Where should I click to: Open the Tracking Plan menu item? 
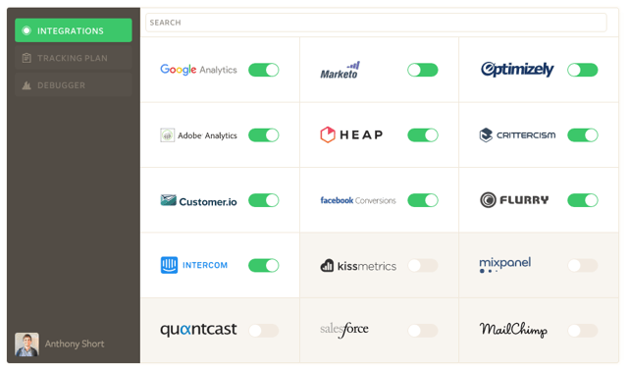pos(74,58)
